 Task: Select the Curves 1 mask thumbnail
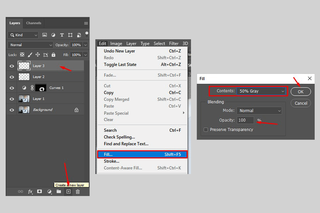41,88
